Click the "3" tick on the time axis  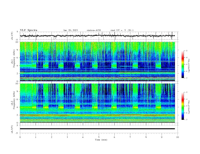pos(67,137)
